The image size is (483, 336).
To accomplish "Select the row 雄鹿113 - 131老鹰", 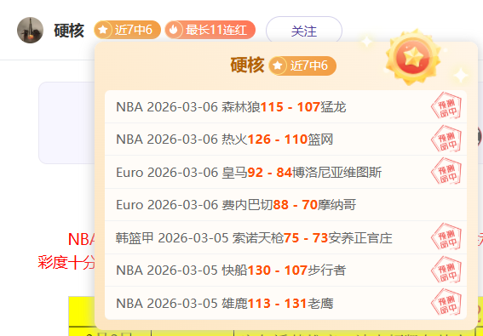I will click(286, 303).
